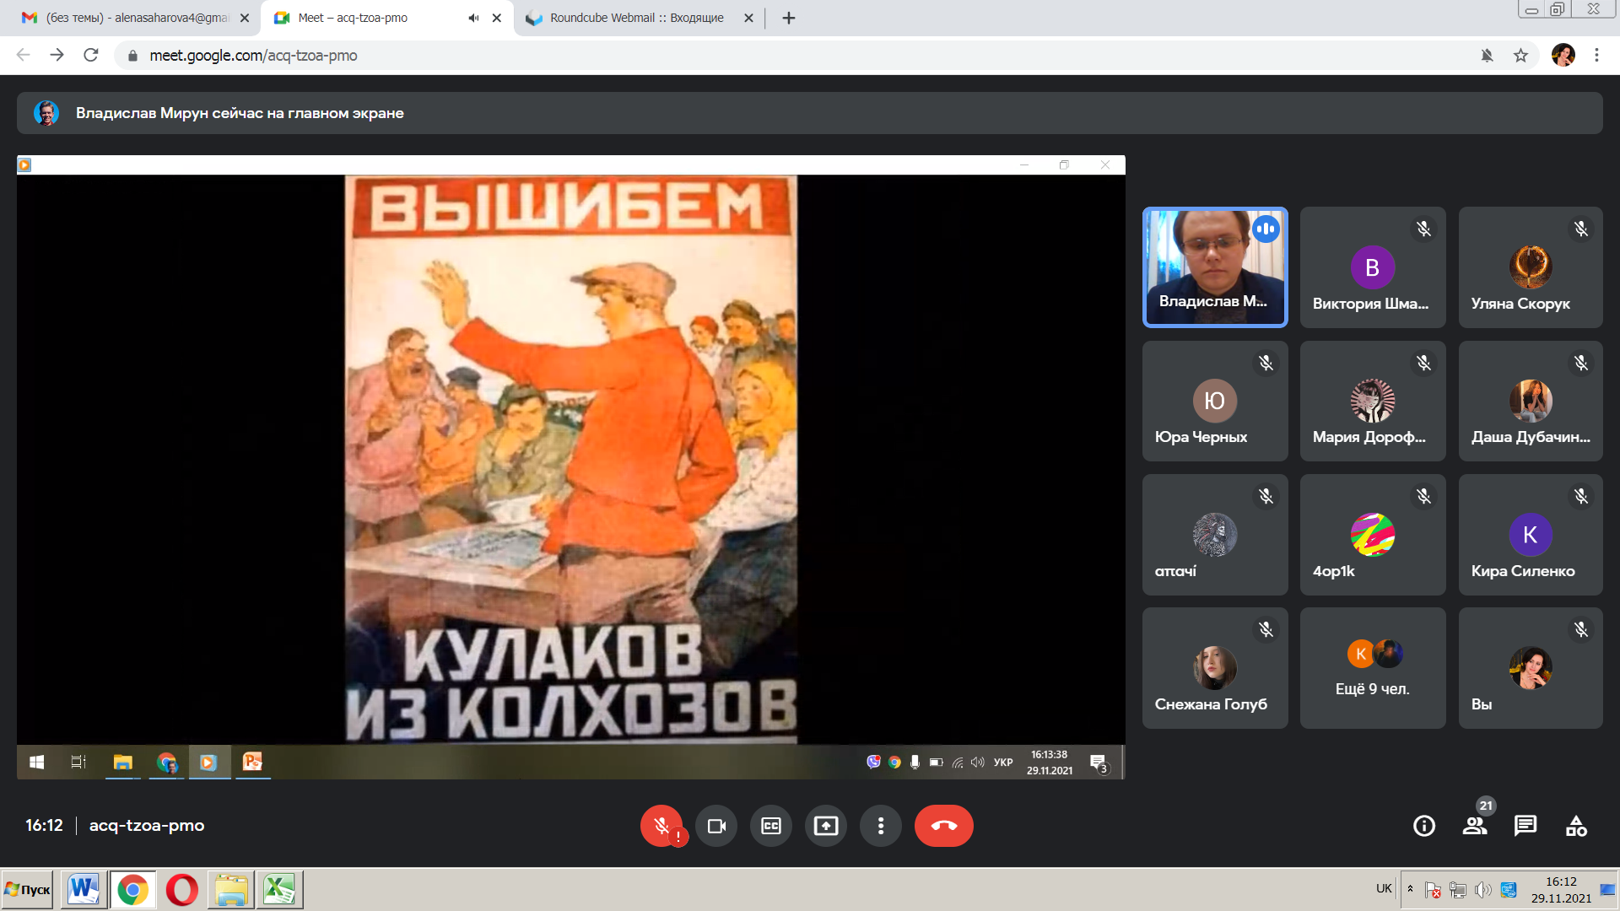Open the chat with everyone panel
Viewport: 1620px width, 911px height.
tap(1525, 826)
